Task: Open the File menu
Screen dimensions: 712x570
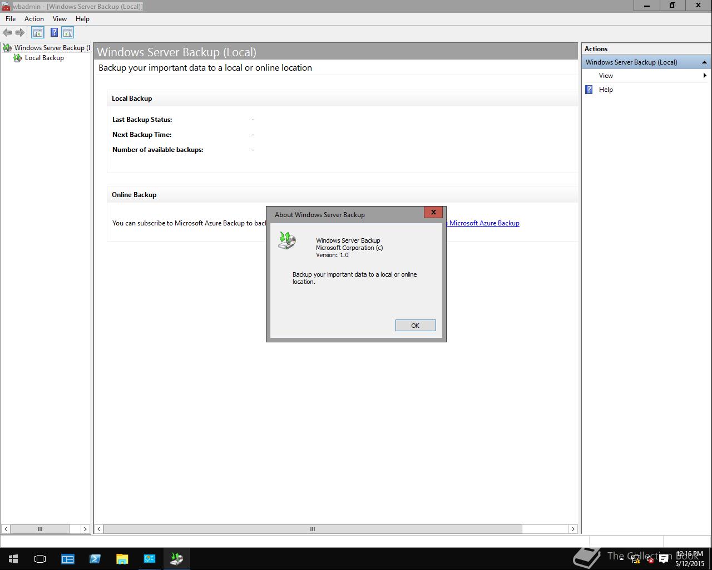Action: point(11,19)
